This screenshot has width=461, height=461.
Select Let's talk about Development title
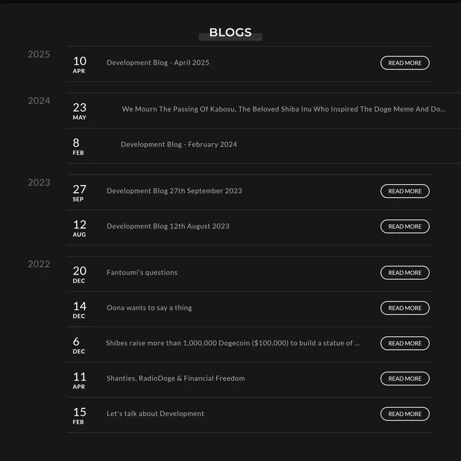click(x=155, y=414)
